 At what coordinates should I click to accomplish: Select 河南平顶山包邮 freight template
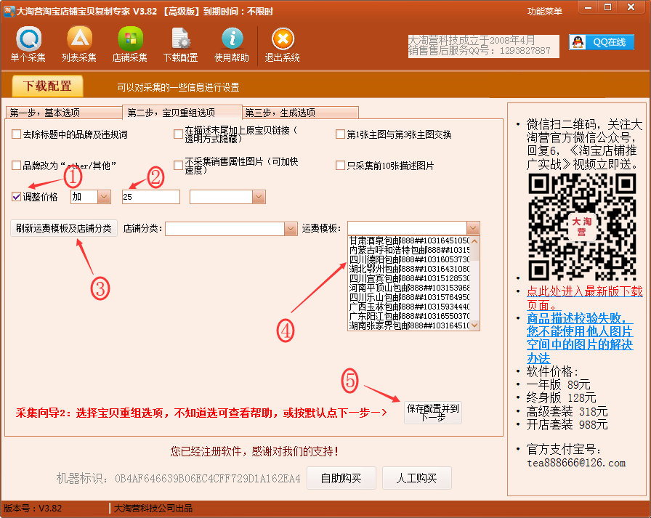[409, 288]
